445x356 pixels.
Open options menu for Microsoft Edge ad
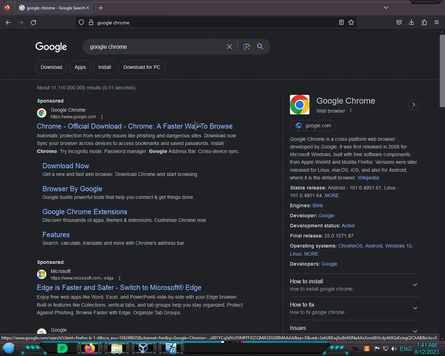click(x=120, y=278)
